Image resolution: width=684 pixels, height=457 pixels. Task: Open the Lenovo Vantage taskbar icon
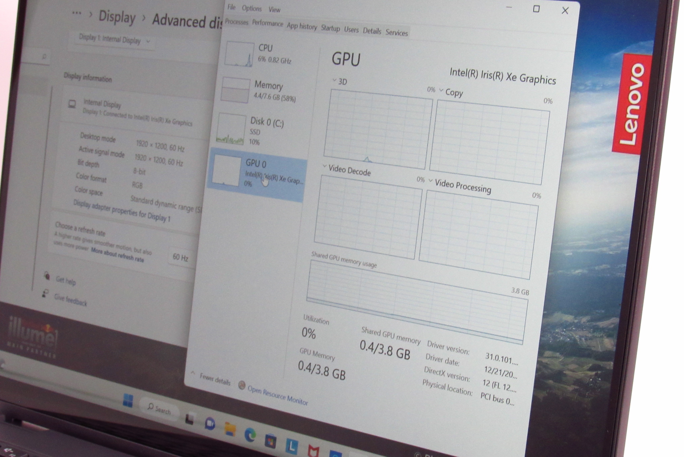pyautogui.click(x=292, y=446)
